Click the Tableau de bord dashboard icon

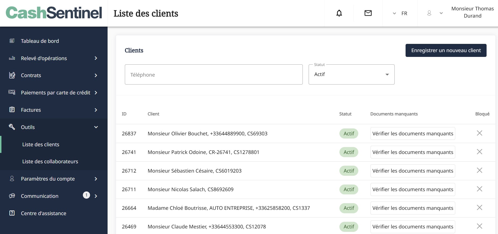click(x=12, y=41)
